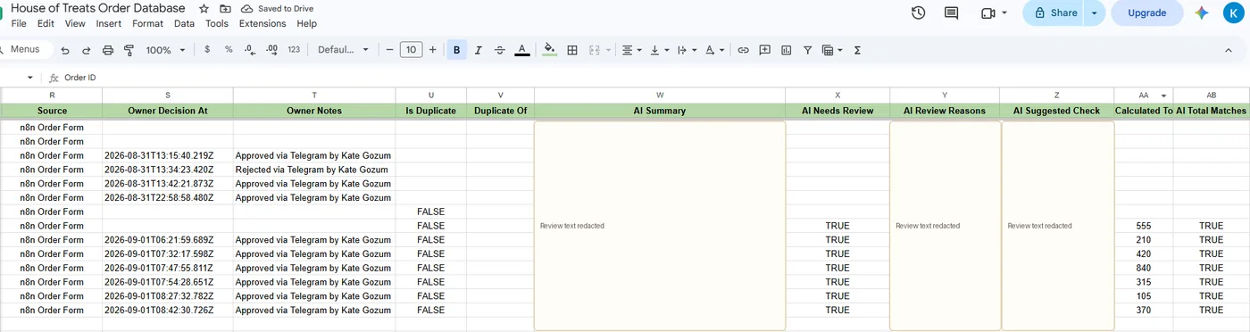
Task: Expand the name box dropdown
Action: [x=30, y=78]
